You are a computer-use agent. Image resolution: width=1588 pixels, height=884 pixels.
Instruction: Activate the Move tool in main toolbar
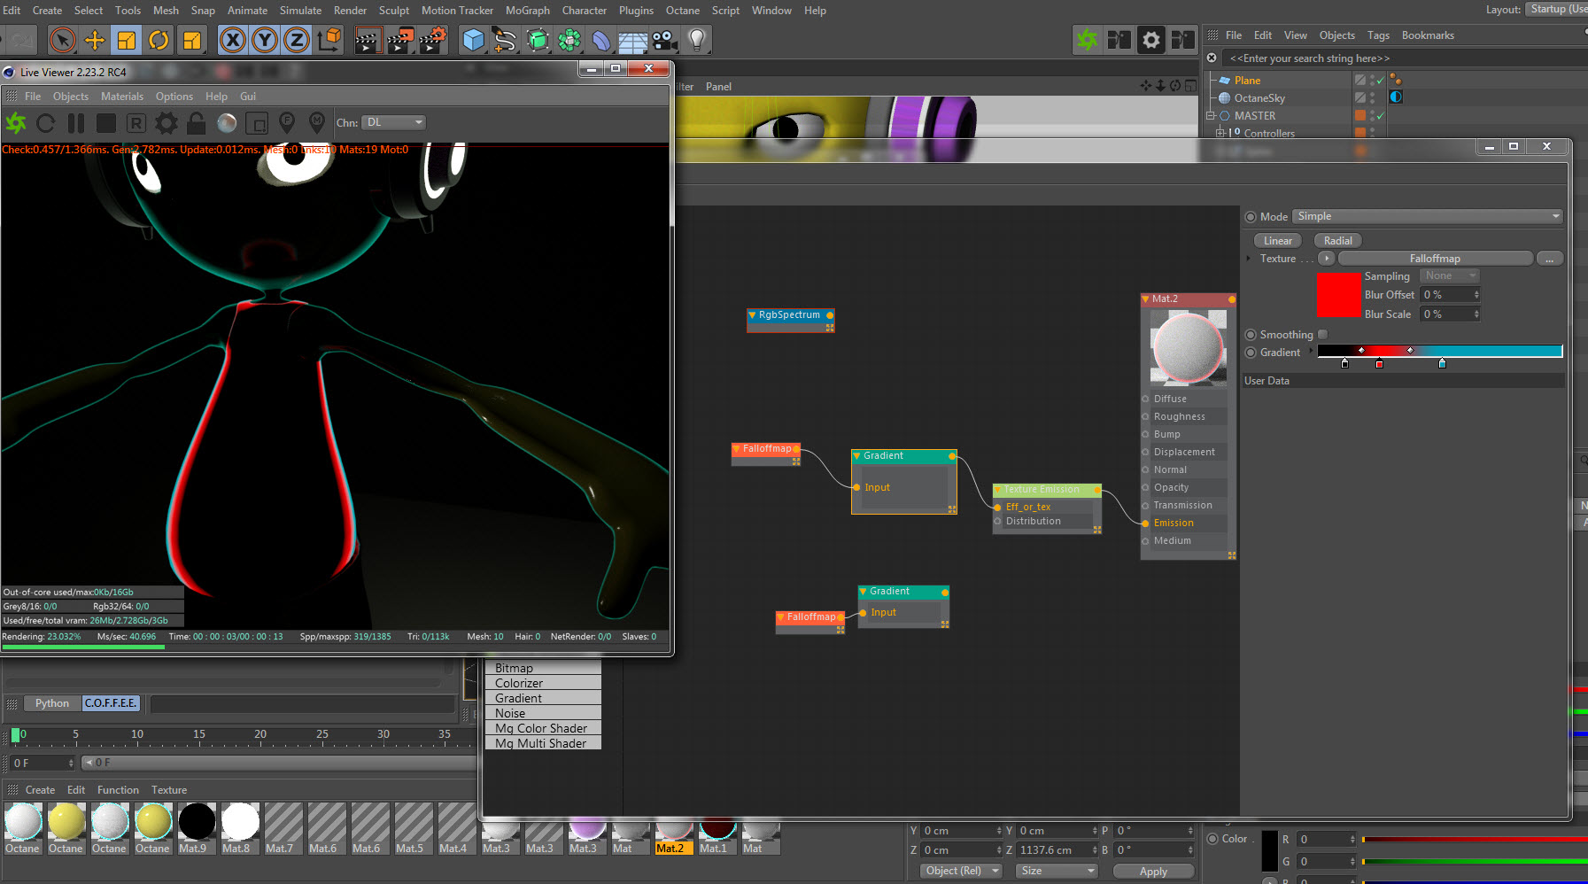coord(94,40)
